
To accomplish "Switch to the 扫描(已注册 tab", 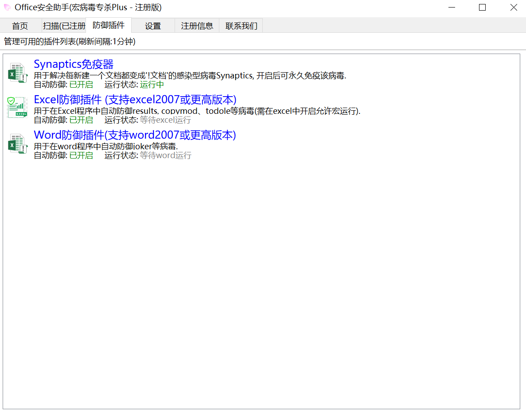I will point(64,26).
